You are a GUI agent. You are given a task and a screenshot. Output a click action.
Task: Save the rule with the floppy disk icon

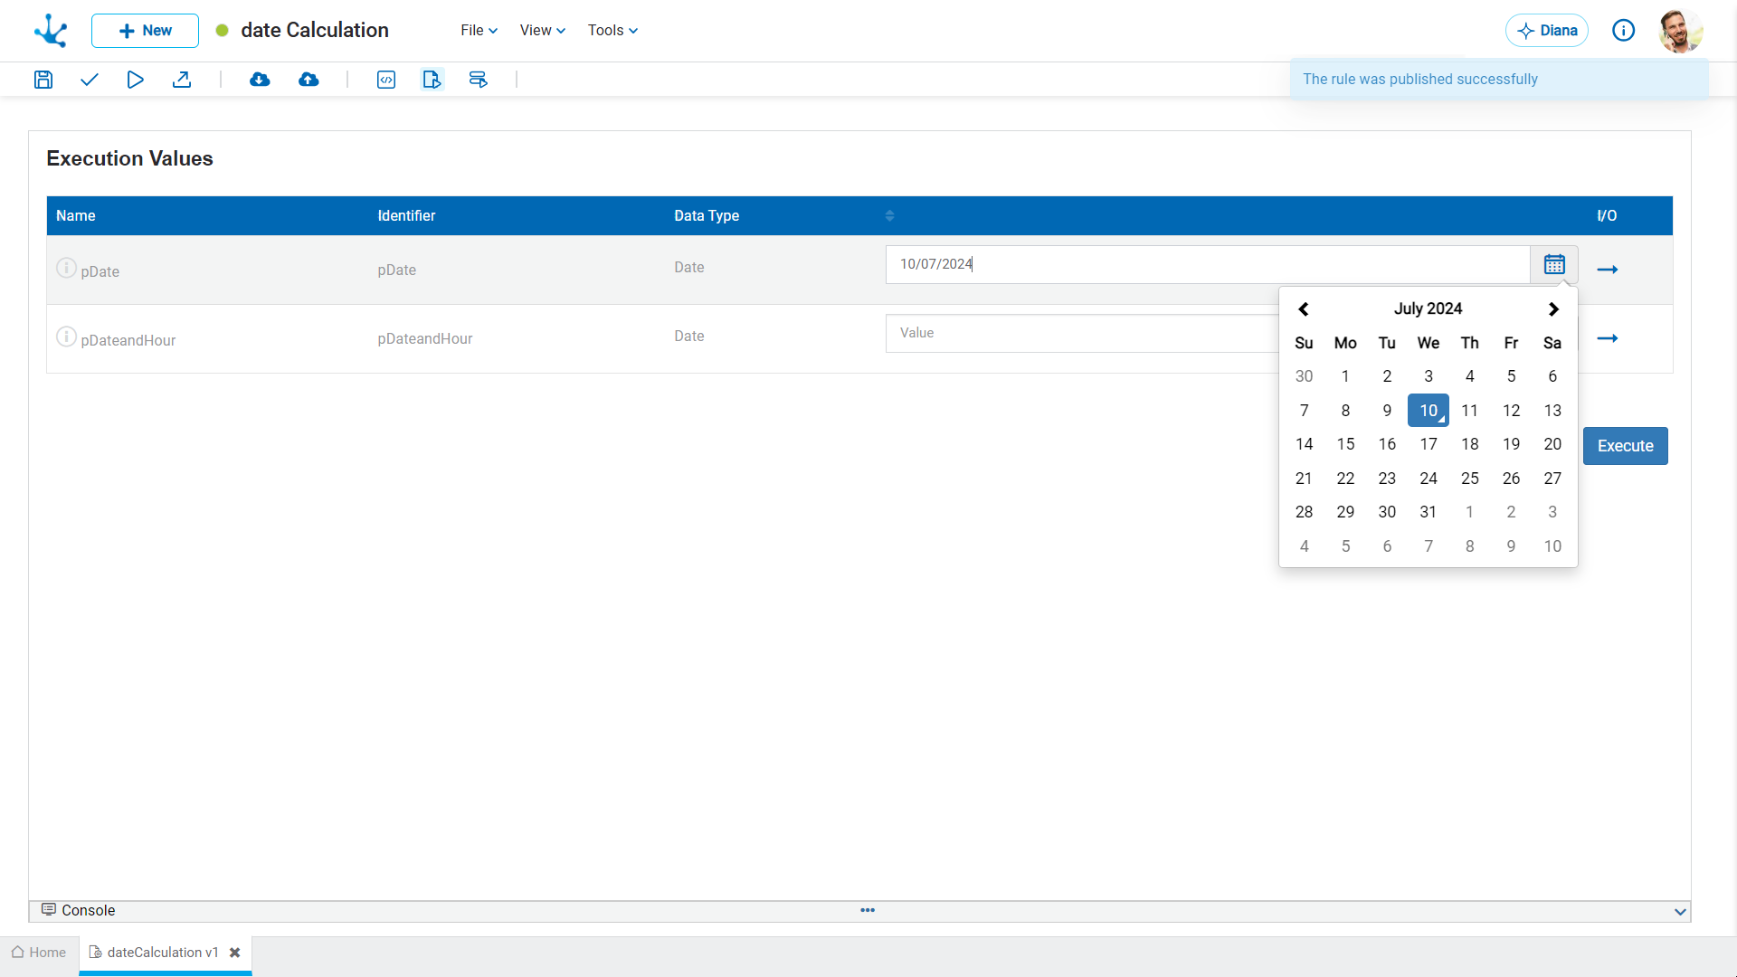coord(43,80)
